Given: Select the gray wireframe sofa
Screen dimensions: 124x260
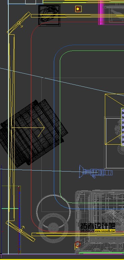Looking at the screenshot, I should tap(99, 222).
